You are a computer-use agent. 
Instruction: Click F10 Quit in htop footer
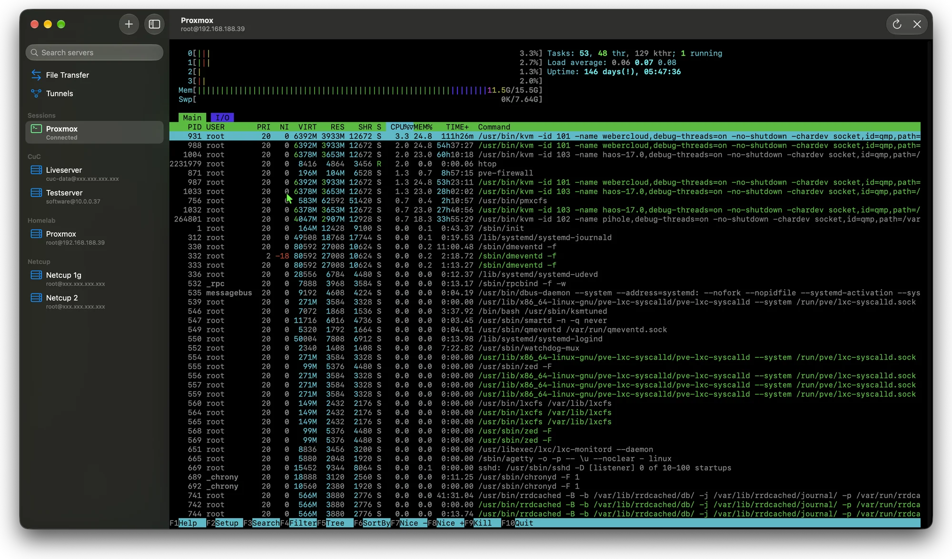(517, 523)
